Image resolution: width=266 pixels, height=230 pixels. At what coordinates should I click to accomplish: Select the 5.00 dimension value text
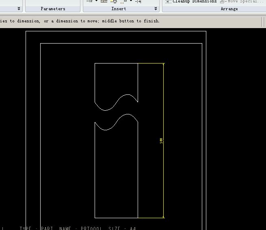(161, 141)
